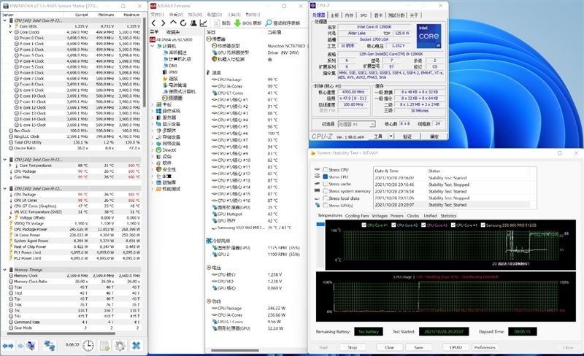
Task: Switch to Voltages tab
Action: pos(380,216)
